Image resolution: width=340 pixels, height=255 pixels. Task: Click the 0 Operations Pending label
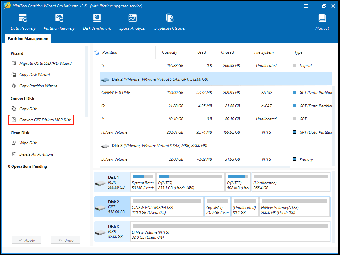(x=28, y=166)
